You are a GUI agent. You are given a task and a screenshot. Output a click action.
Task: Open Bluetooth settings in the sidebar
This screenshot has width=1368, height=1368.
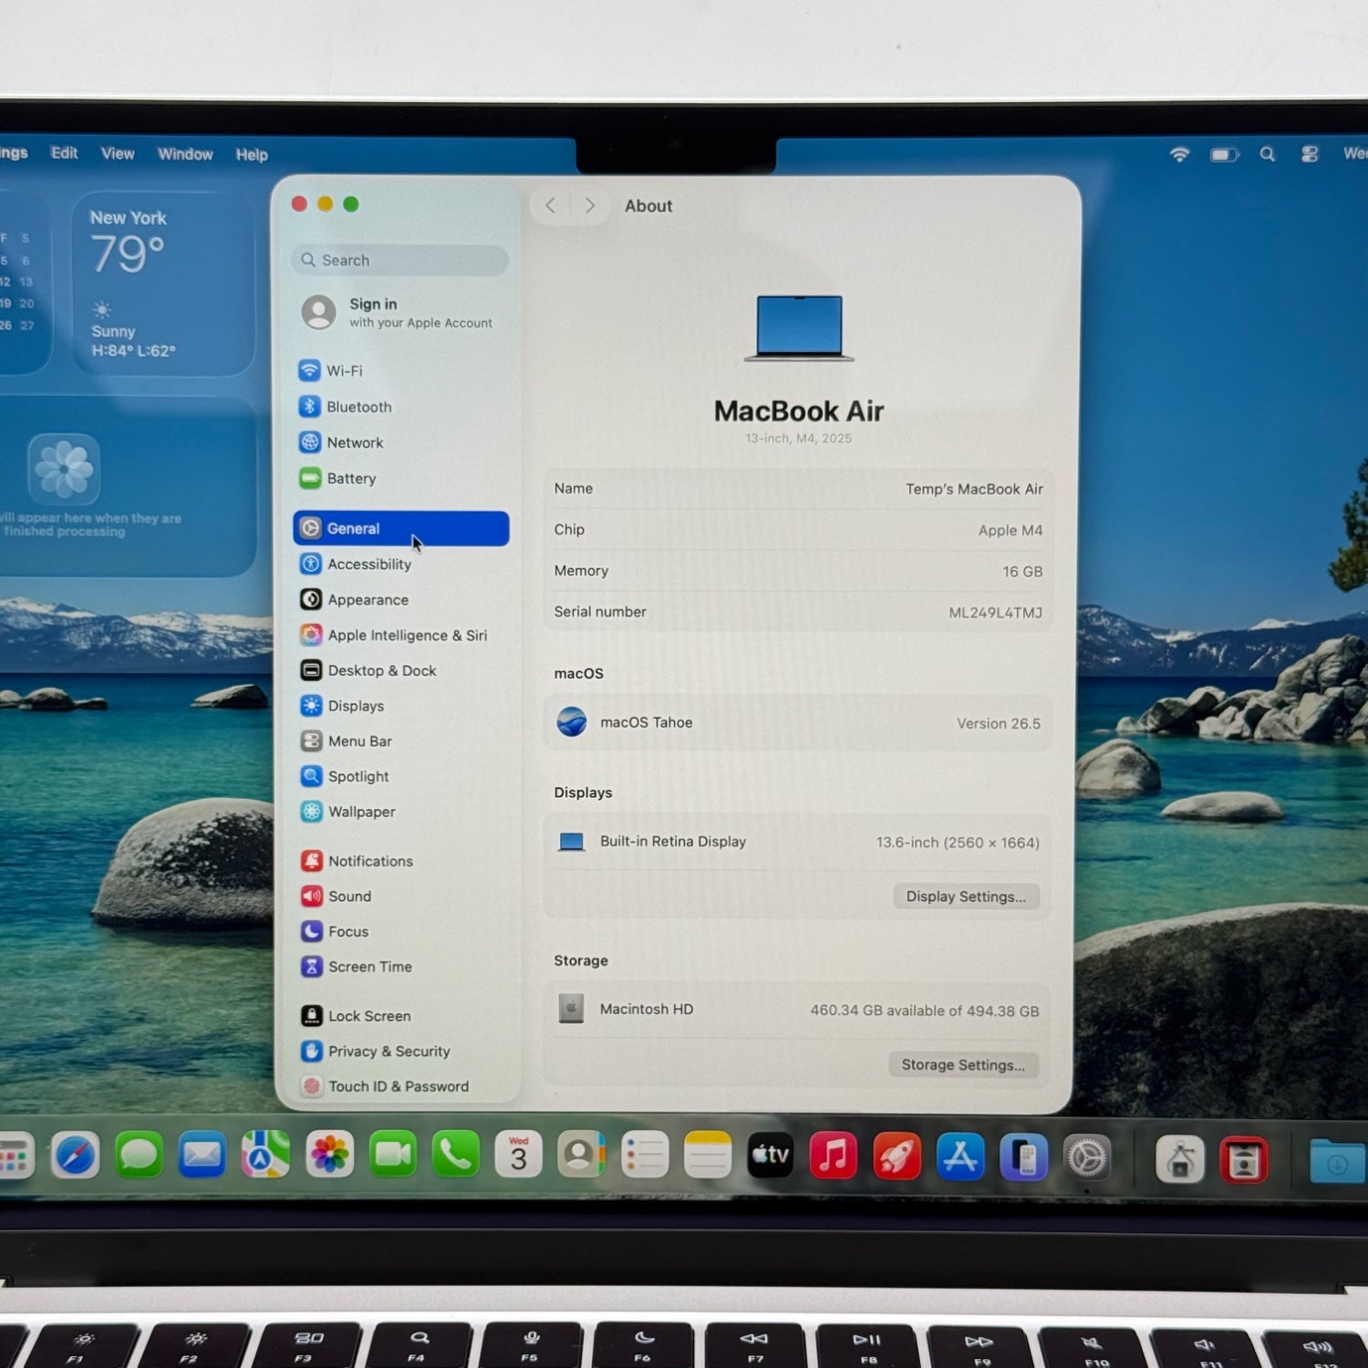(x=401, y=407)
